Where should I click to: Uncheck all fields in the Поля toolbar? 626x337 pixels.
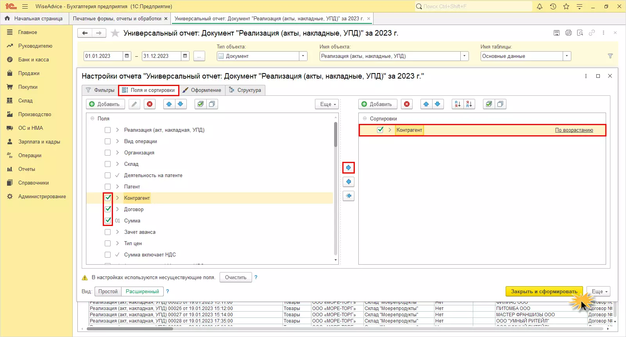coord(212,104)
